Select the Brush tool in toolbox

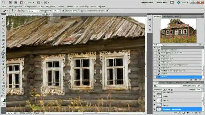pyautogui.click(x=4, y=44)
